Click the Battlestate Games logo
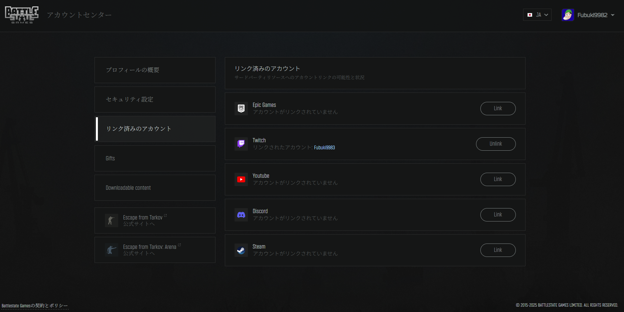 (22, 15)
